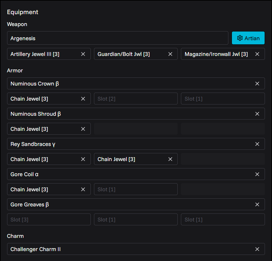The width and height of the screenshot is (272, 261).
Task: Clear the Challenger Charm II charm
Action: [x=257, y=249]
